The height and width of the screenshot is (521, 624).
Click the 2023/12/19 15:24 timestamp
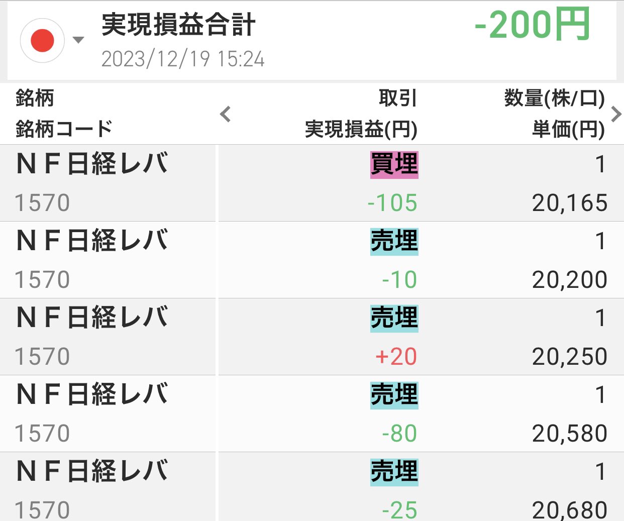[183, 59]
